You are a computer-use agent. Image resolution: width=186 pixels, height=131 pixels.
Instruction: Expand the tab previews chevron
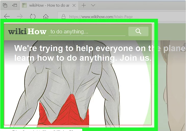(93, 5)
